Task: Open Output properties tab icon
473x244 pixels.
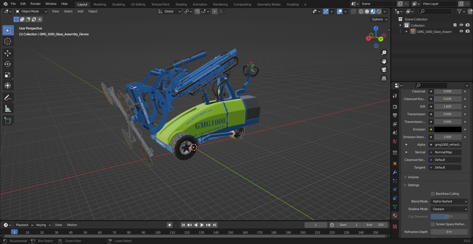Action: point(395,115)
